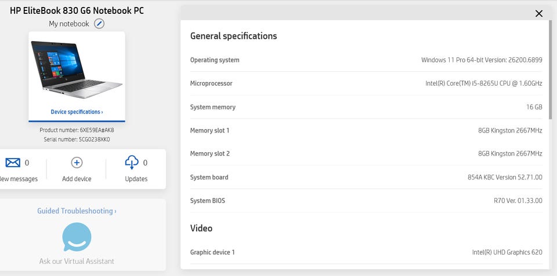The height and width of the screenshot is (276, 557).
Task: Click the plus icon to add device
Action: coord(77,163)
